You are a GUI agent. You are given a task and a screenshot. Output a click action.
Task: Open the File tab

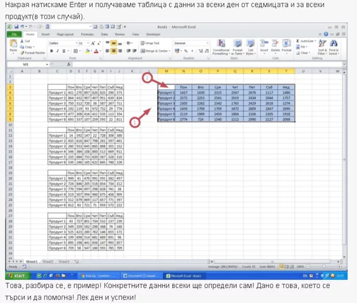[x=14, y=34]
